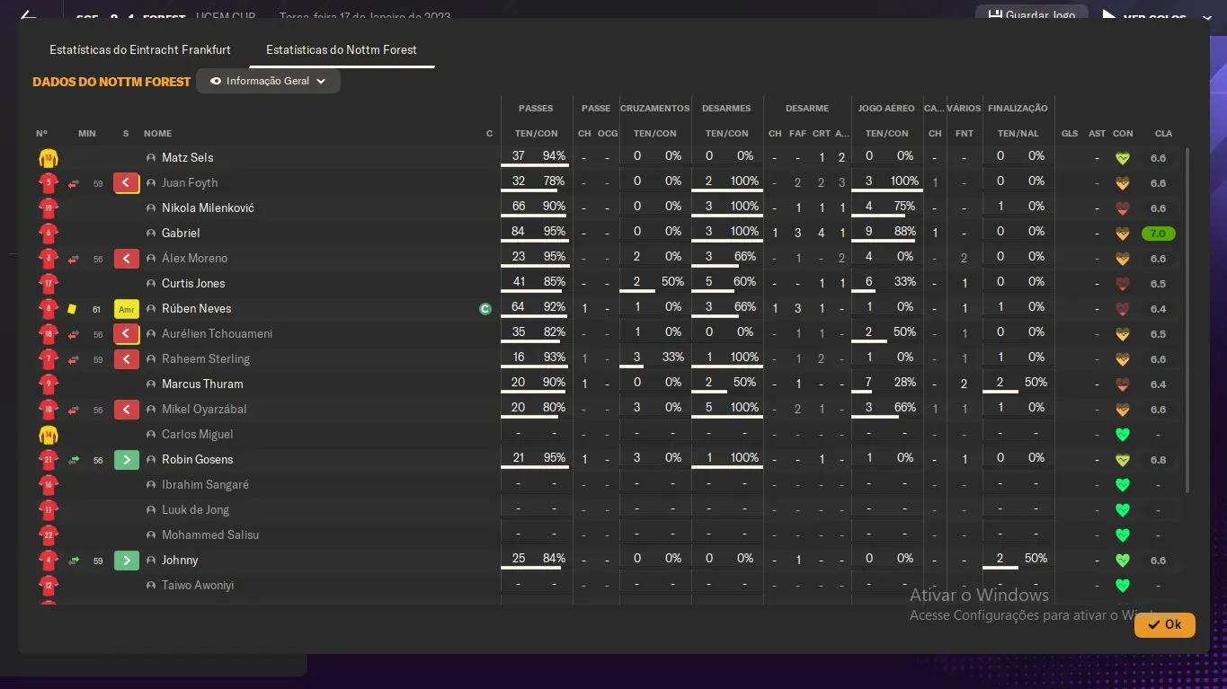Screen dimensions: 1227x689
Task: Open the Informação Geral view dropdown
Action: pyautogui.click(x=269, y=81)
